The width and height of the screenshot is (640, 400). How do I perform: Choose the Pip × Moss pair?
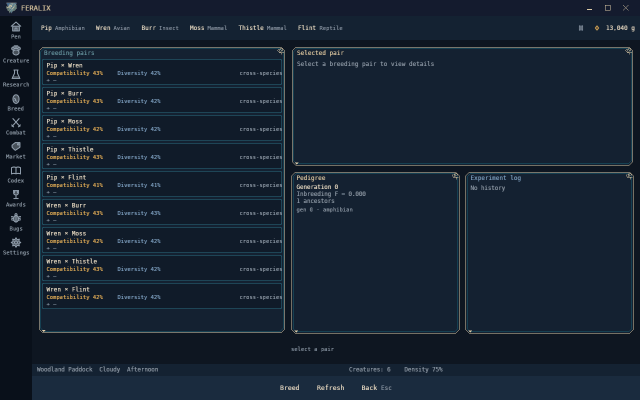[162, 128]
